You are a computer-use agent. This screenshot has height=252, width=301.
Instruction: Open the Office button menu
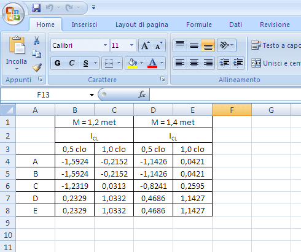click(x=14, y=14)
